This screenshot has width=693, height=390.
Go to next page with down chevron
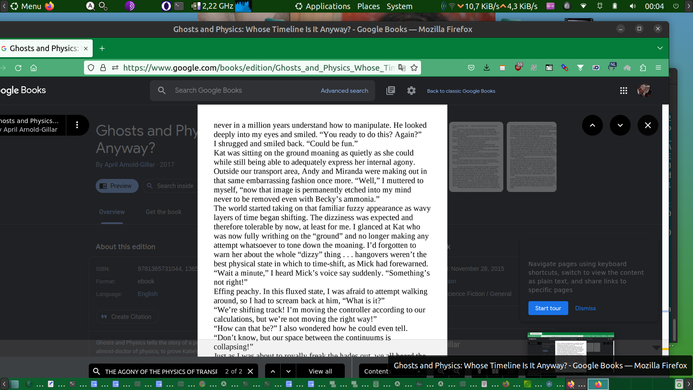pyautogui.click(x=620, y=125)
